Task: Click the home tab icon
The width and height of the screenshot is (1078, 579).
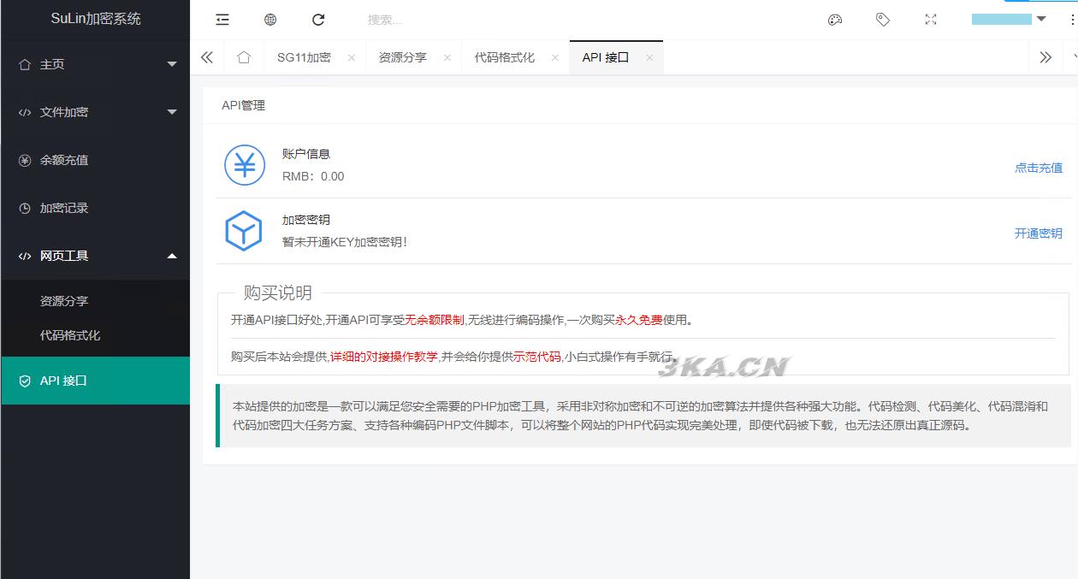Action: (244, 57)
